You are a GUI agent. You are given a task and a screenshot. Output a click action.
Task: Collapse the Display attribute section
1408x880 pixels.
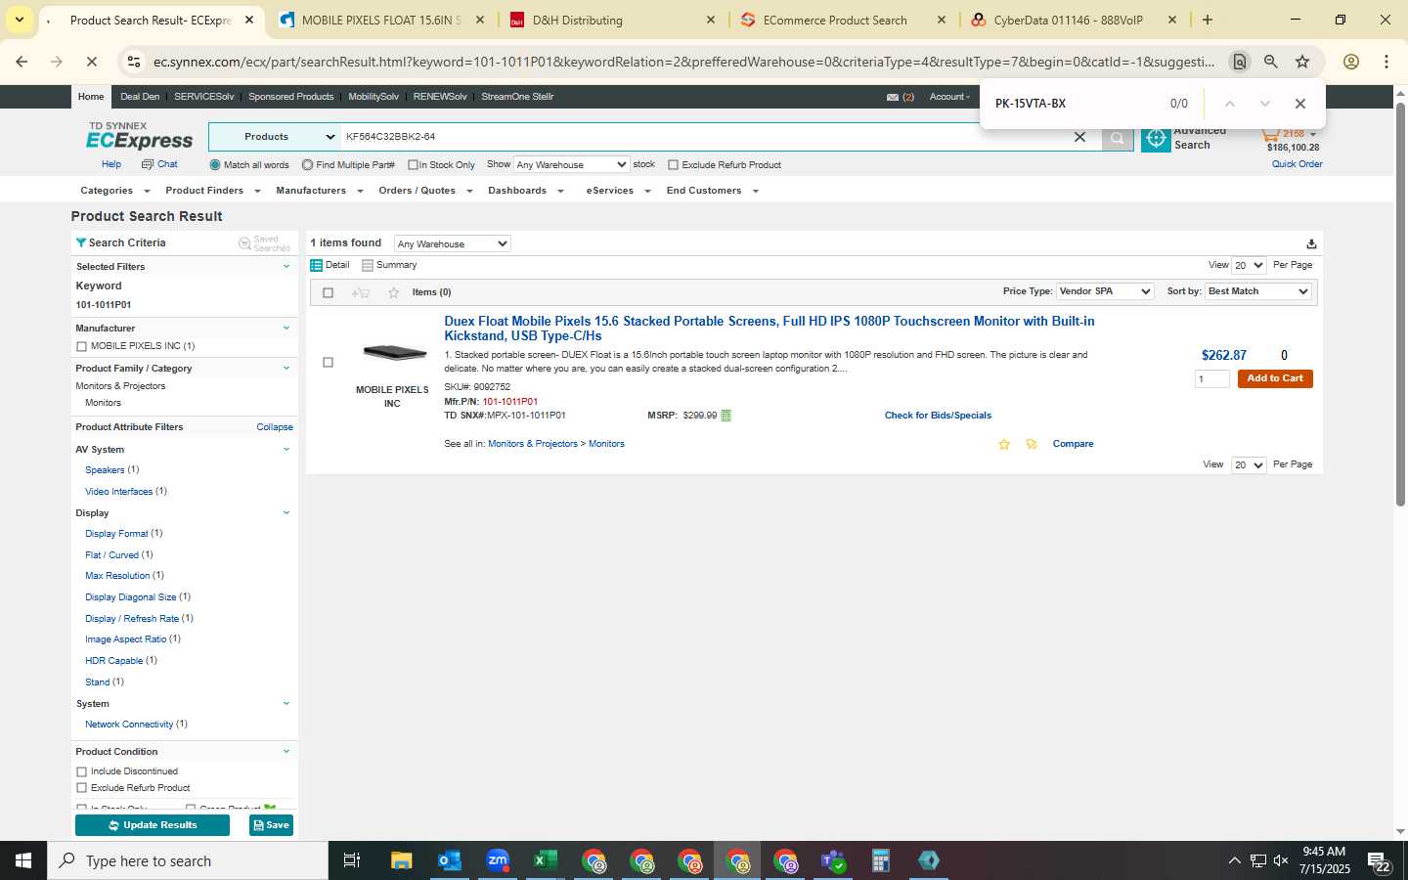tap(286, 513)
